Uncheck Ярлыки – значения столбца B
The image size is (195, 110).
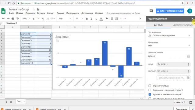click(150, 94)
